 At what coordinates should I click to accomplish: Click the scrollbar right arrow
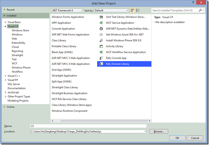(x=149, y=121)
